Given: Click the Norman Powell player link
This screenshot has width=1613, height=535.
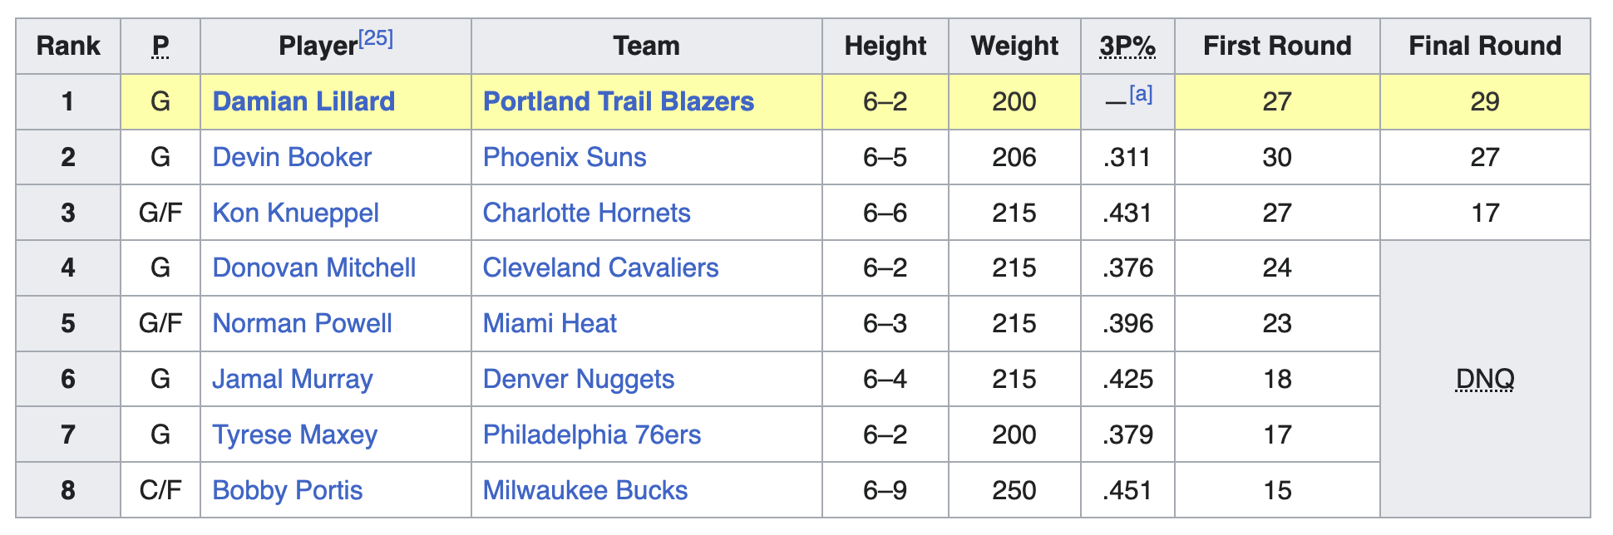Looking at the screenshot, I should 302,323.
